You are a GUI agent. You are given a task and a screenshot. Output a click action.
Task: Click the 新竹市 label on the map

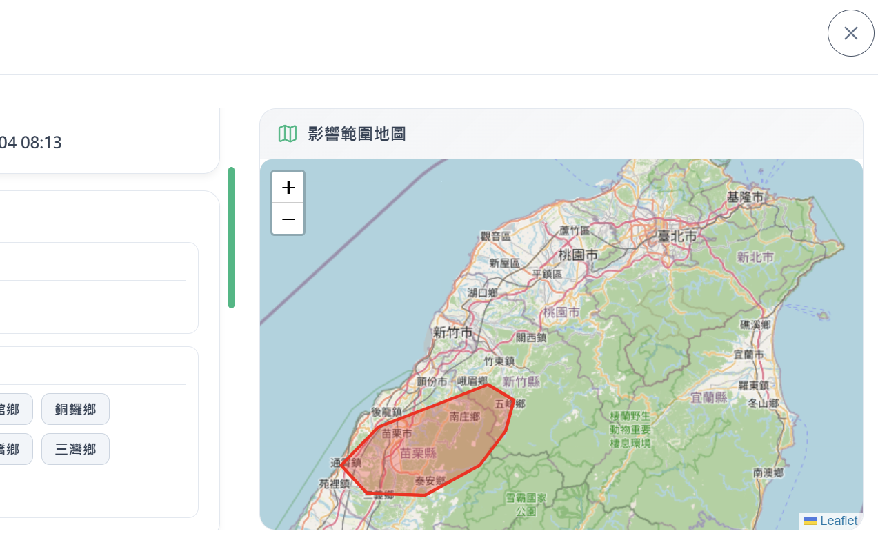point(452,332)
